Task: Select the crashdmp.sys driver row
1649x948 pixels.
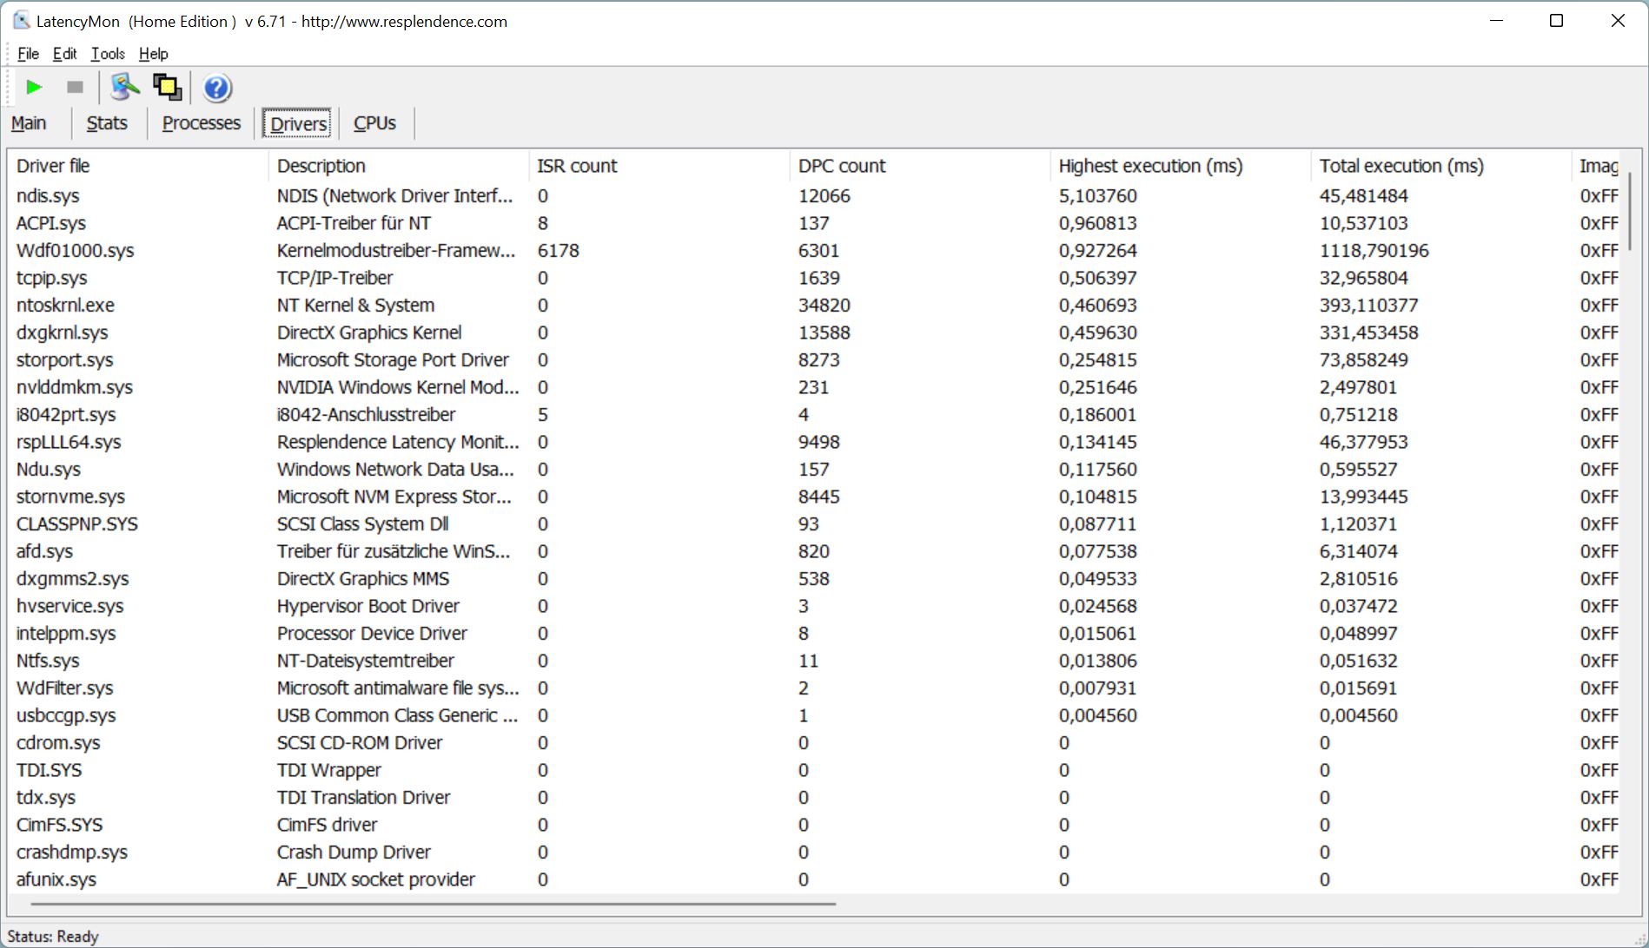Action: pos(815,853)
